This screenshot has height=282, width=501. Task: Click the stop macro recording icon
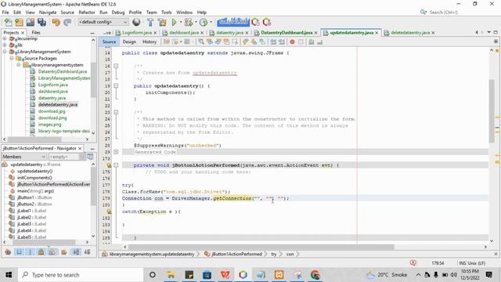click(x=301, y=42)
